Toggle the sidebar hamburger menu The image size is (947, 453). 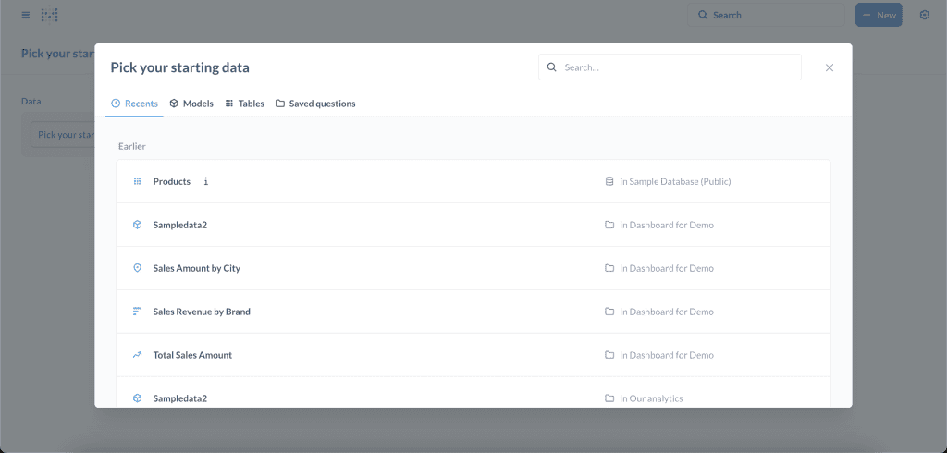[24, 15]
